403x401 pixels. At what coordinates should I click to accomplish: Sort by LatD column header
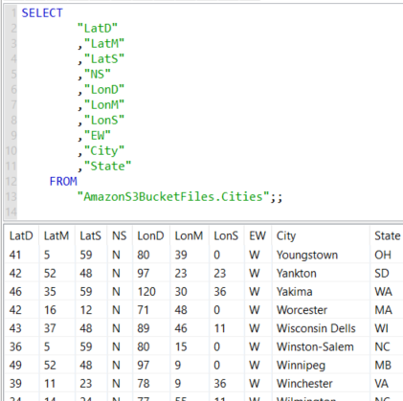click(21, 236)
